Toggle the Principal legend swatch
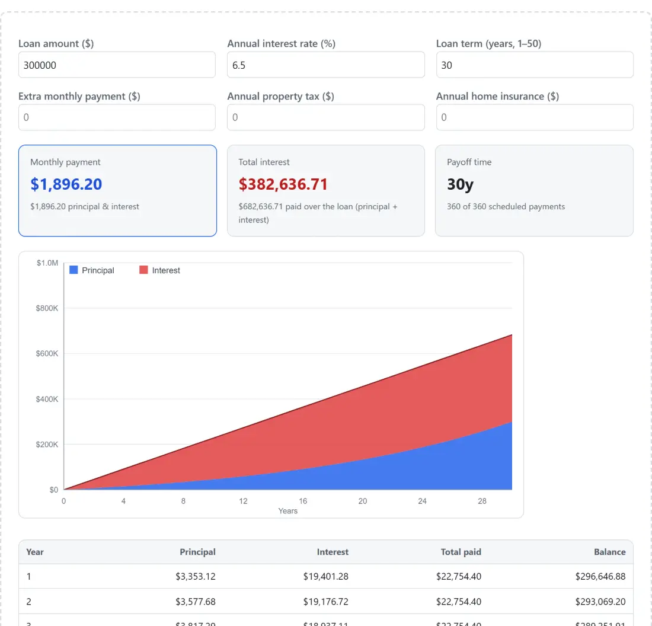This screenshot has width=652, height=626. 73,270
